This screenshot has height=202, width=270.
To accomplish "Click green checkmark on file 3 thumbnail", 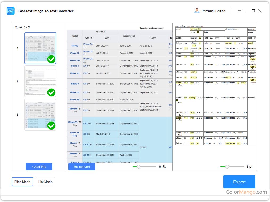I will [51, 126].
